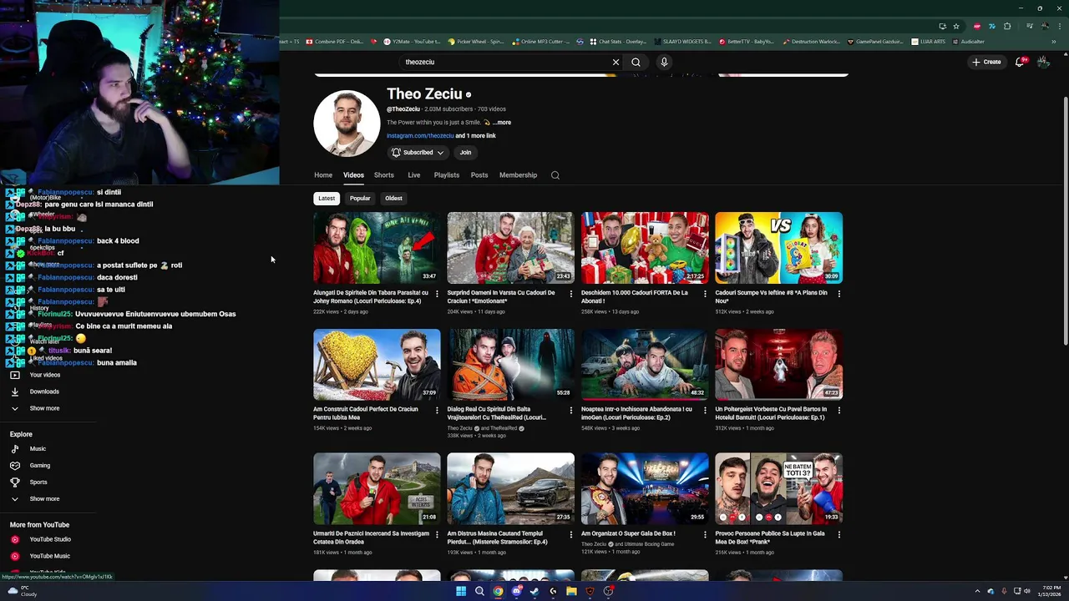Screen dimensions: 1069x601
Task: Open YouTube notifications bell
Action: 1020,62
